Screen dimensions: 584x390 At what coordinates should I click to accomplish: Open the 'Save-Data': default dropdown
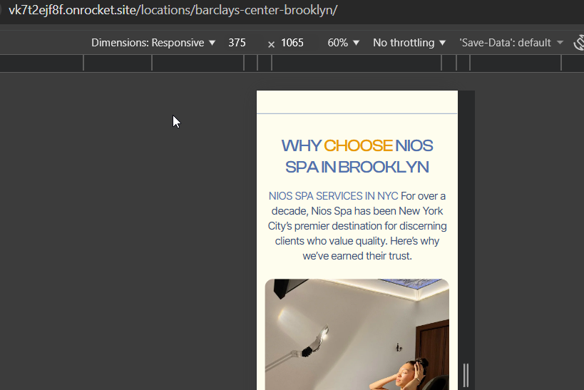click(x=511, y=43)
